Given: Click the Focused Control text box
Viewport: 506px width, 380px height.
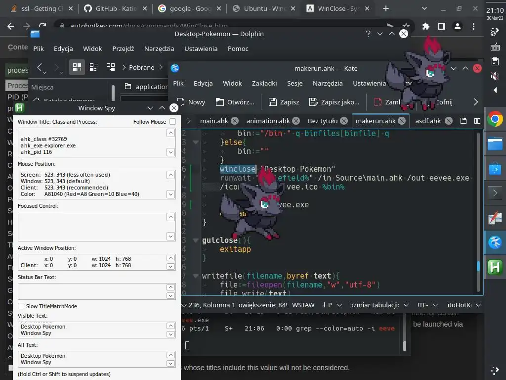Looking at the screenshot, I should (96, 227).
